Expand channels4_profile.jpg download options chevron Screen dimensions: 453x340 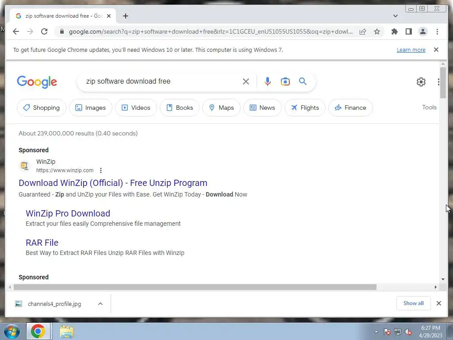100,304
